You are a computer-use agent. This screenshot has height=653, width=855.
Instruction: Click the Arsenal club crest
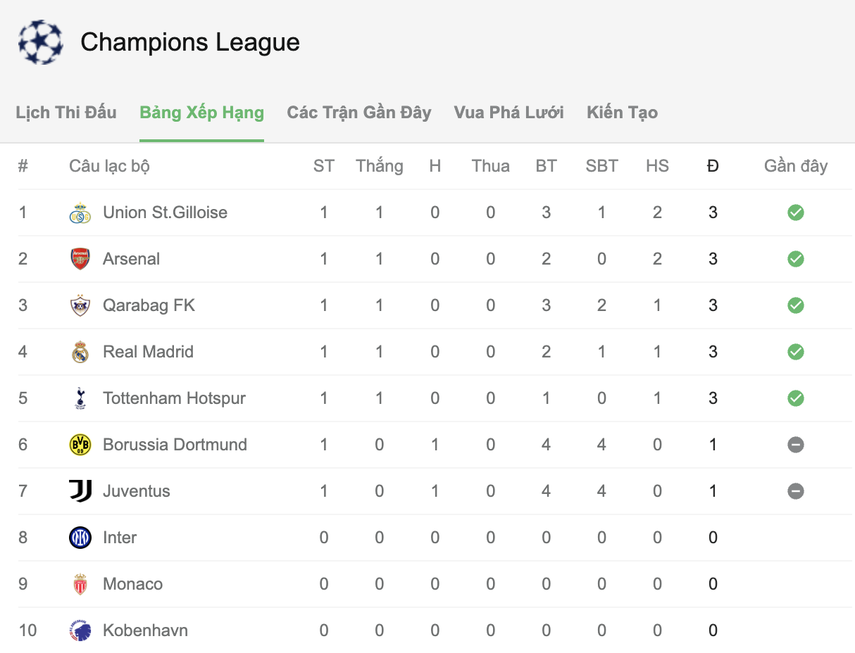[x=80, y=259]
